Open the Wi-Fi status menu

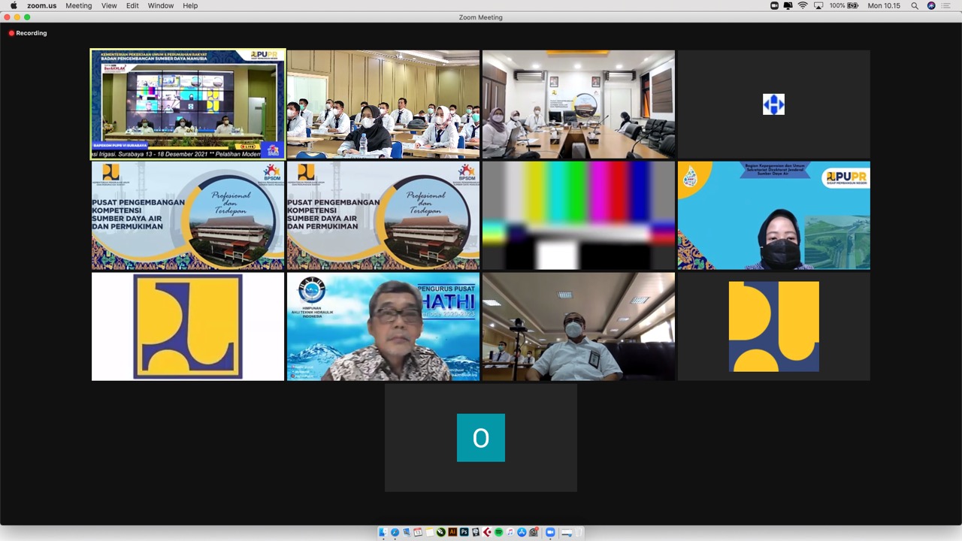803,5
